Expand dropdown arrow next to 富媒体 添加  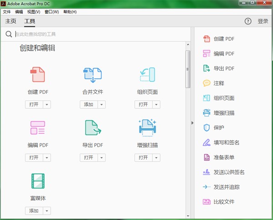coord(47,211)
